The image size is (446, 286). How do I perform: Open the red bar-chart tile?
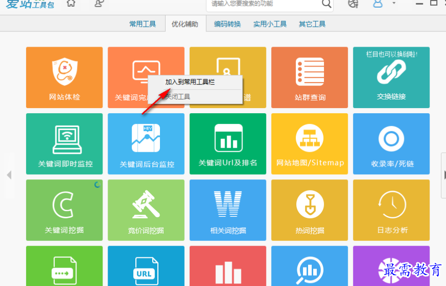pos(228,266)
